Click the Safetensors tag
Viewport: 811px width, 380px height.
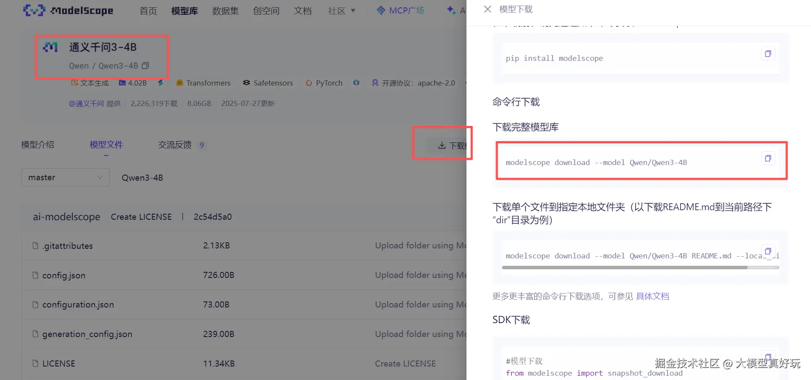pos(268,83)
